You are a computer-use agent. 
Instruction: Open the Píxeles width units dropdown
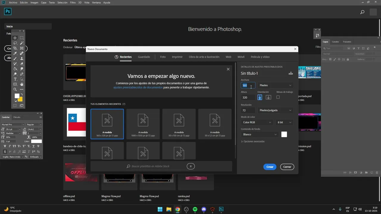[x=275, y=85]
